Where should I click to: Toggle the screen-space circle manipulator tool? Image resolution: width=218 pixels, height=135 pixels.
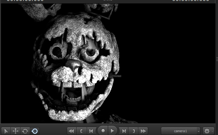point(35,131)
